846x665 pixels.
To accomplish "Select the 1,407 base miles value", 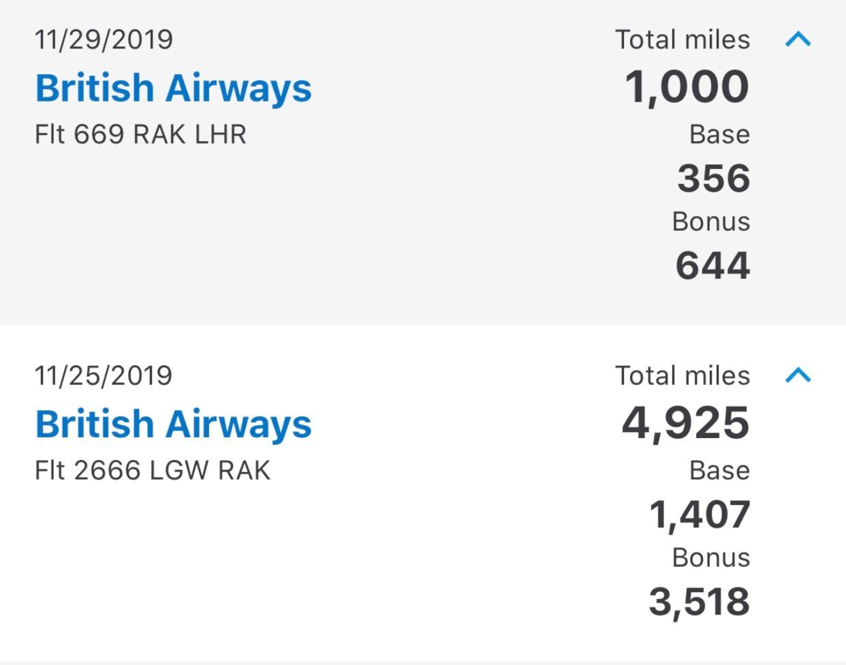I will [x=700, y=514].
